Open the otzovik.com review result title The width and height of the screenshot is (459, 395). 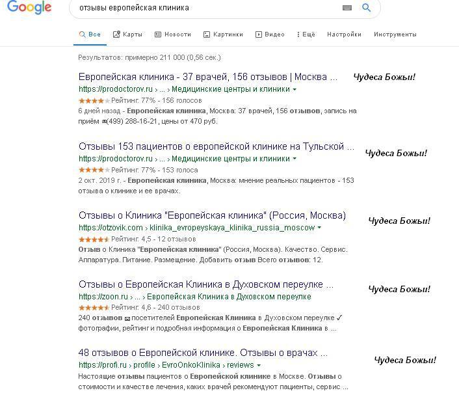coord(212,215)
